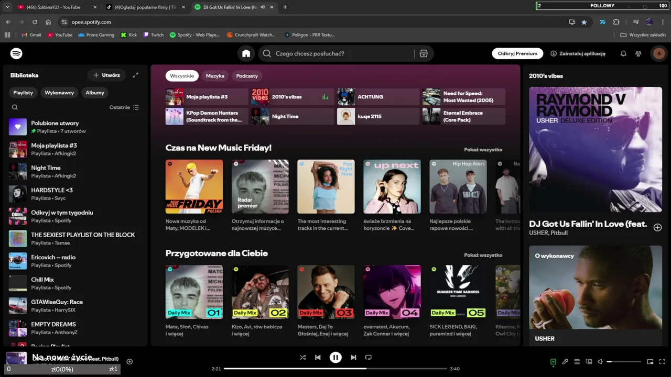Image resolution: width=671 pixels, height=377 pixels.
Task: Click Odkryj Premium button
Action: pyautogui.click(x=517, y=53)
